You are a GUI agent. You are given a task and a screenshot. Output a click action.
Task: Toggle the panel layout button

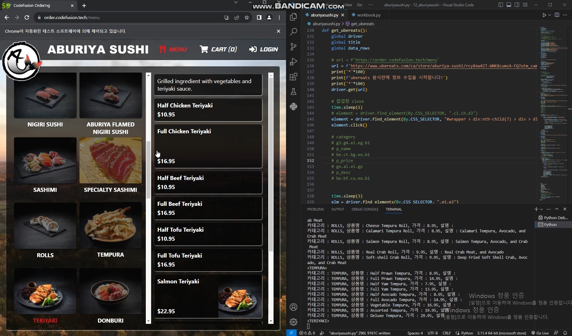[x=509, y=5]
